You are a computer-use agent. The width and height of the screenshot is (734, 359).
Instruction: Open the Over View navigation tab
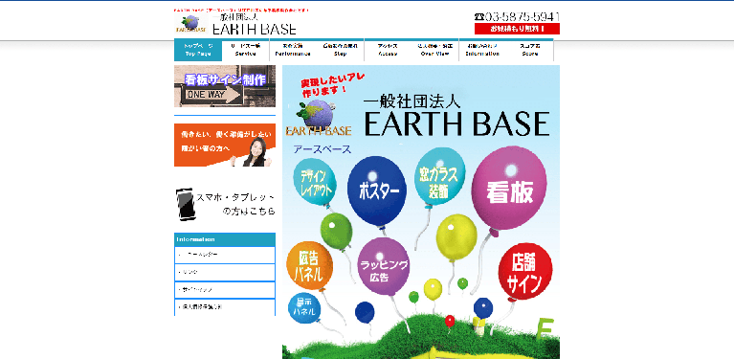click(x=434, y=50)
